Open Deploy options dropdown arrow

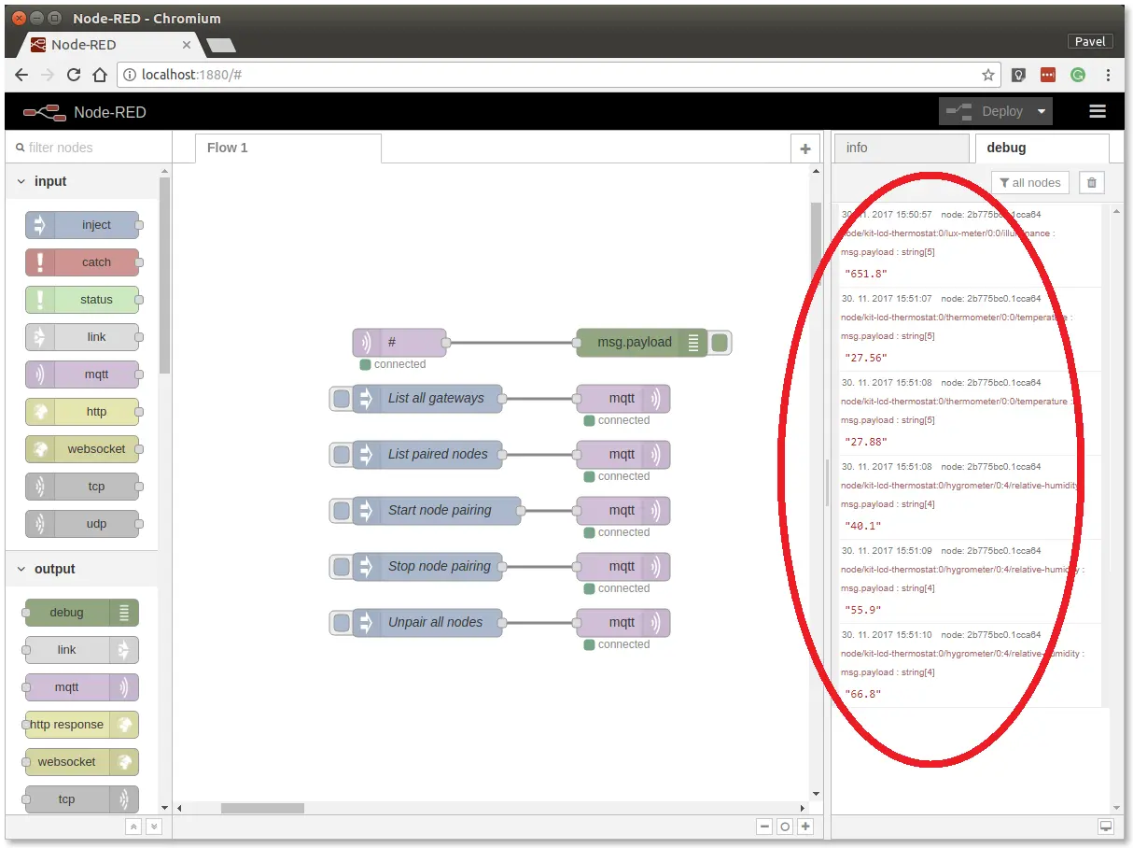click(1042, 111)
